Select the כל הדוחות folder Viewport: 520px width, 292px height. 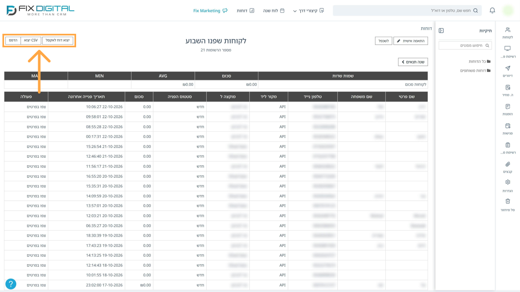click(x=479, y=61)
